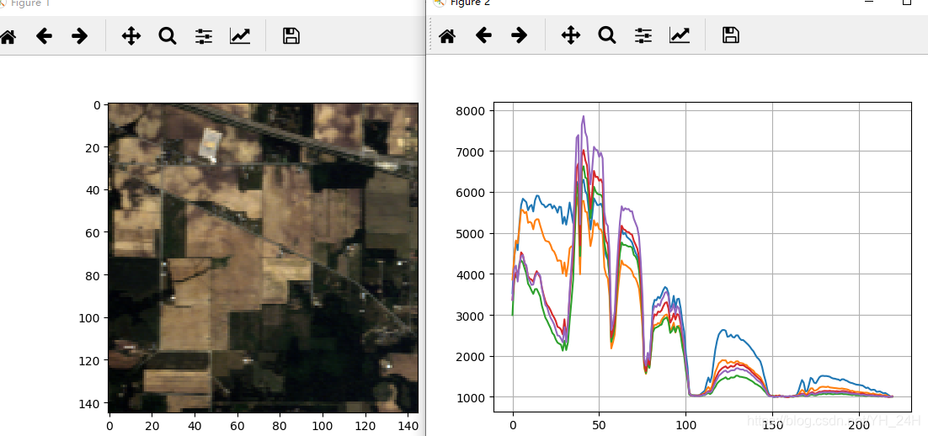928x436 pixels.
Task: Click the 140 y-axis label in Figure 1
Action: (x=91, y=403)
